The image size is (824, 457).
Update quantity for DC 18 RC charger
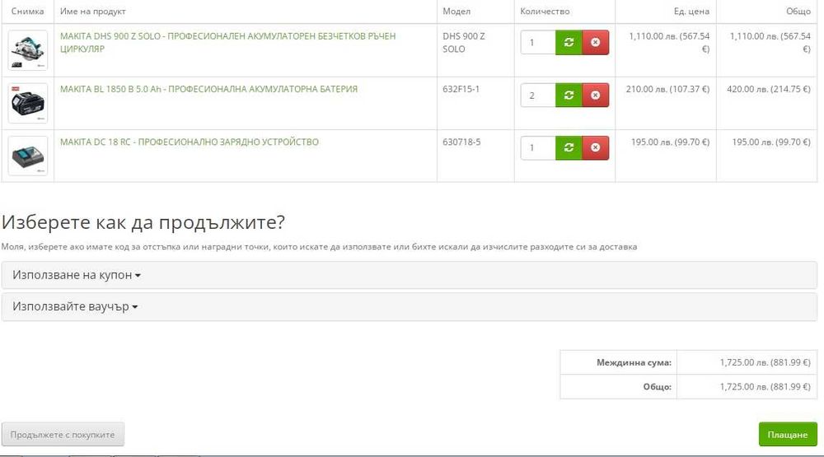coord(569,147)
